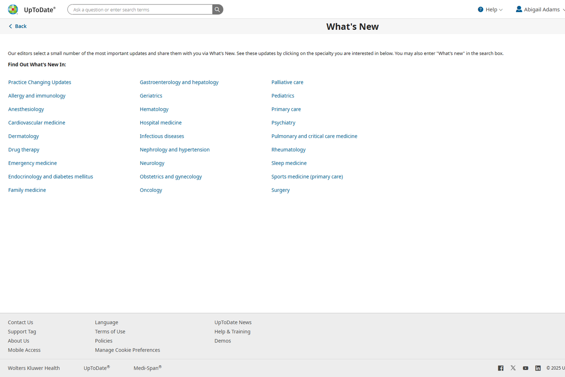565x377 pixels.
Task: Open the X social media icon
Action: click(513, 368)
